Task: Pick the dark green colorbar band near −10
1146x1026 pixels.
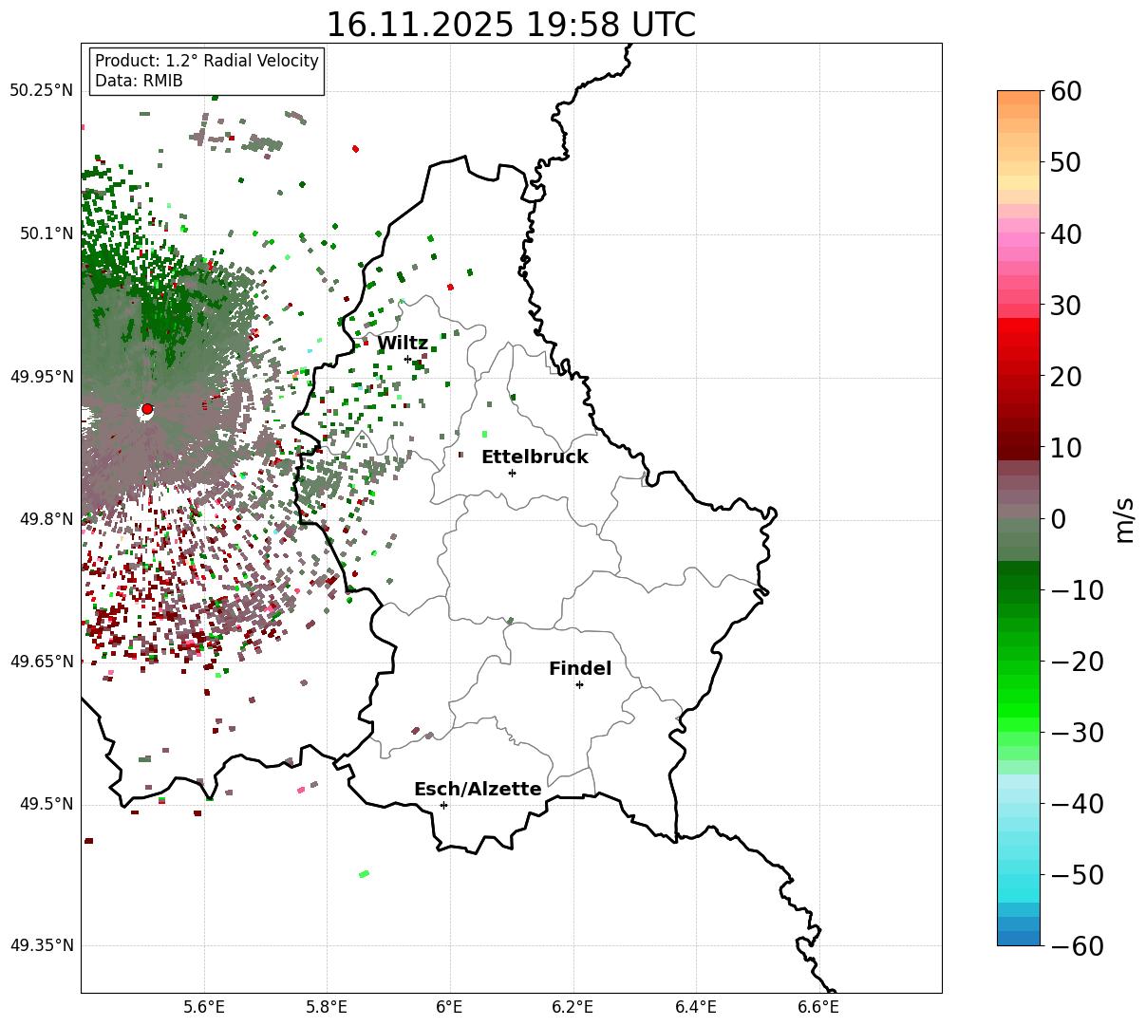Action: pyautogui.click(x=1019, y=582)
